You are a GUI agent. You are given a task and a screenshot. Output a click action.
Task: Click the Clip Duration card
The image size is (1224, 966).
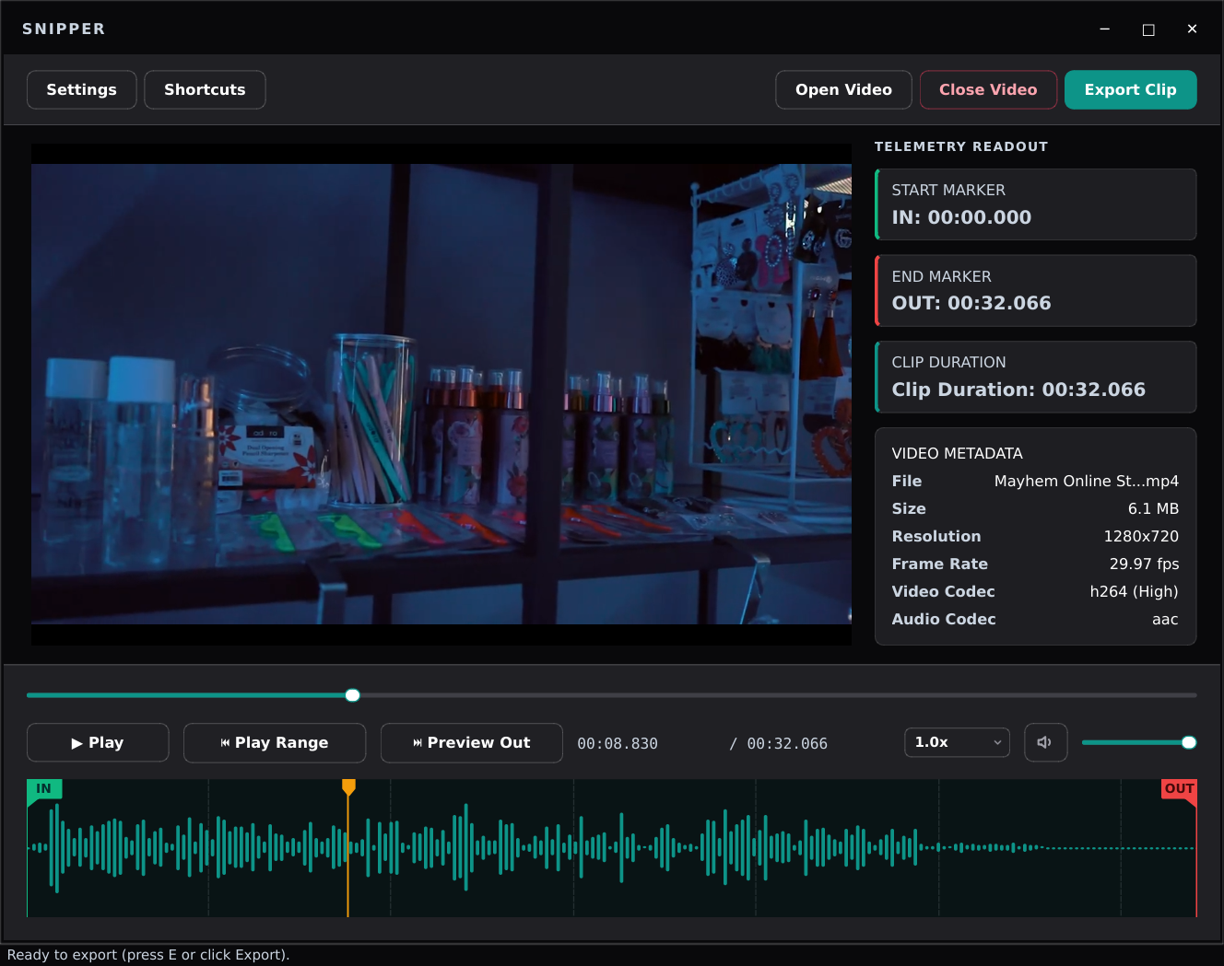1036,377
